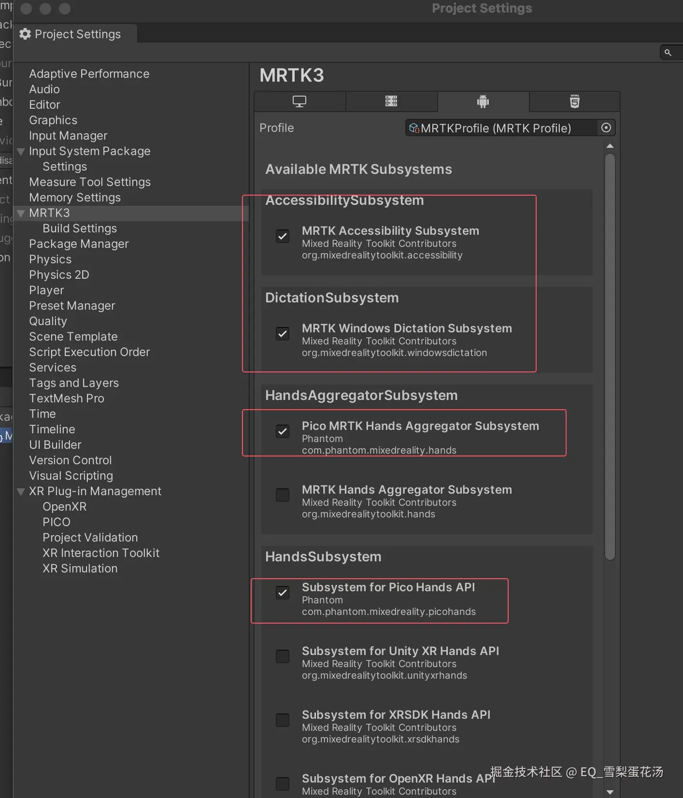Select the Android platform tab
This screenshot has width=683, height=798.
(x=483, y=101)
